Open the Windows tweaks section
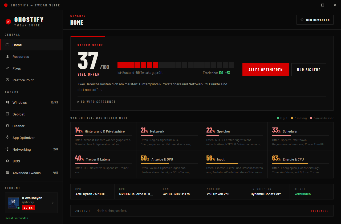 click(31, 102)
